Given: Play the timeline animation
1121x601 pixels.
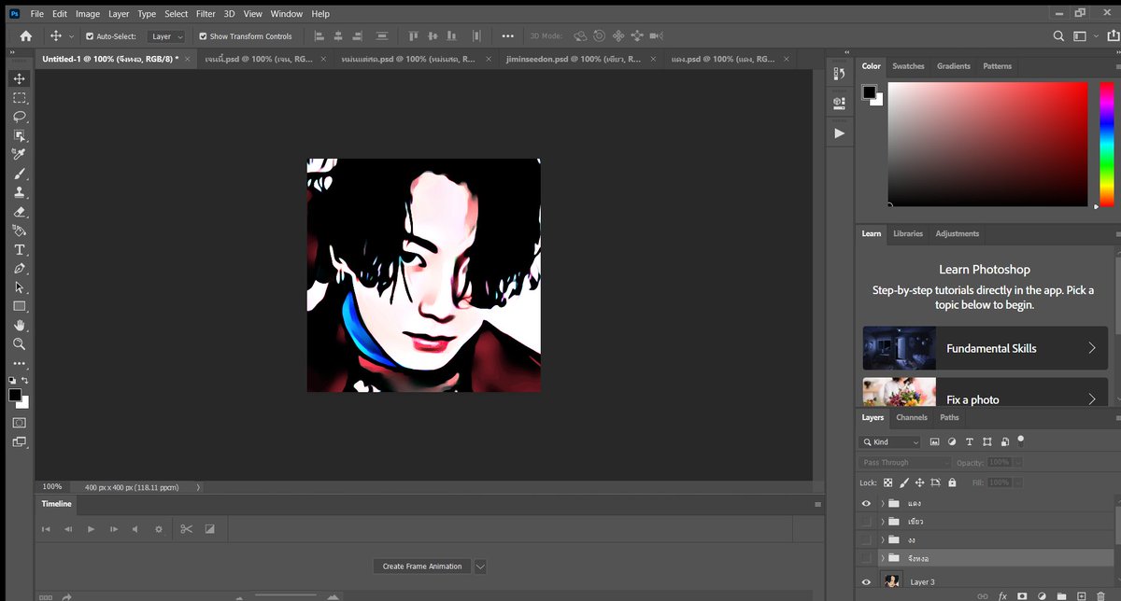Looking at the screenshot, I should [x=91, y=529].
